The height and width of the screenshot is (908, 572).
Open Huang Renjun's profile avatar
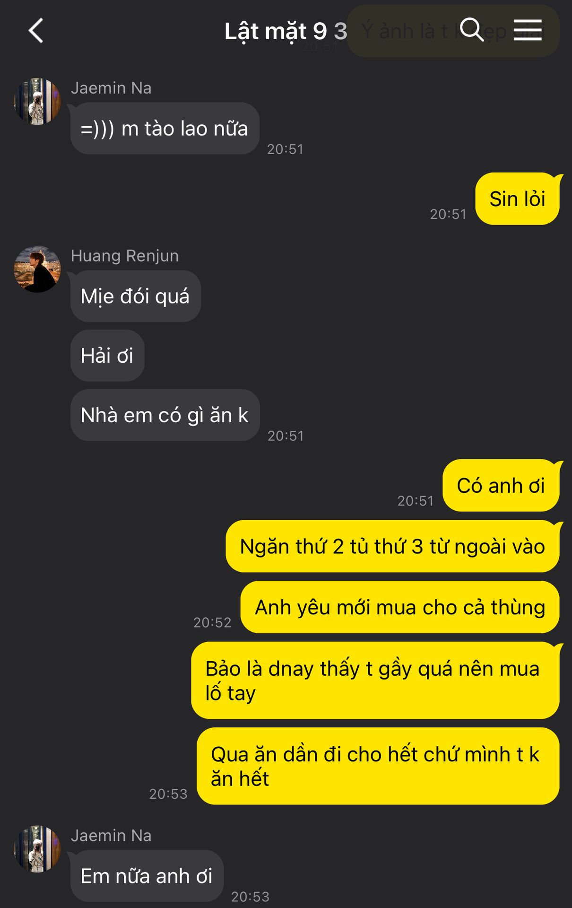[37, 269]
